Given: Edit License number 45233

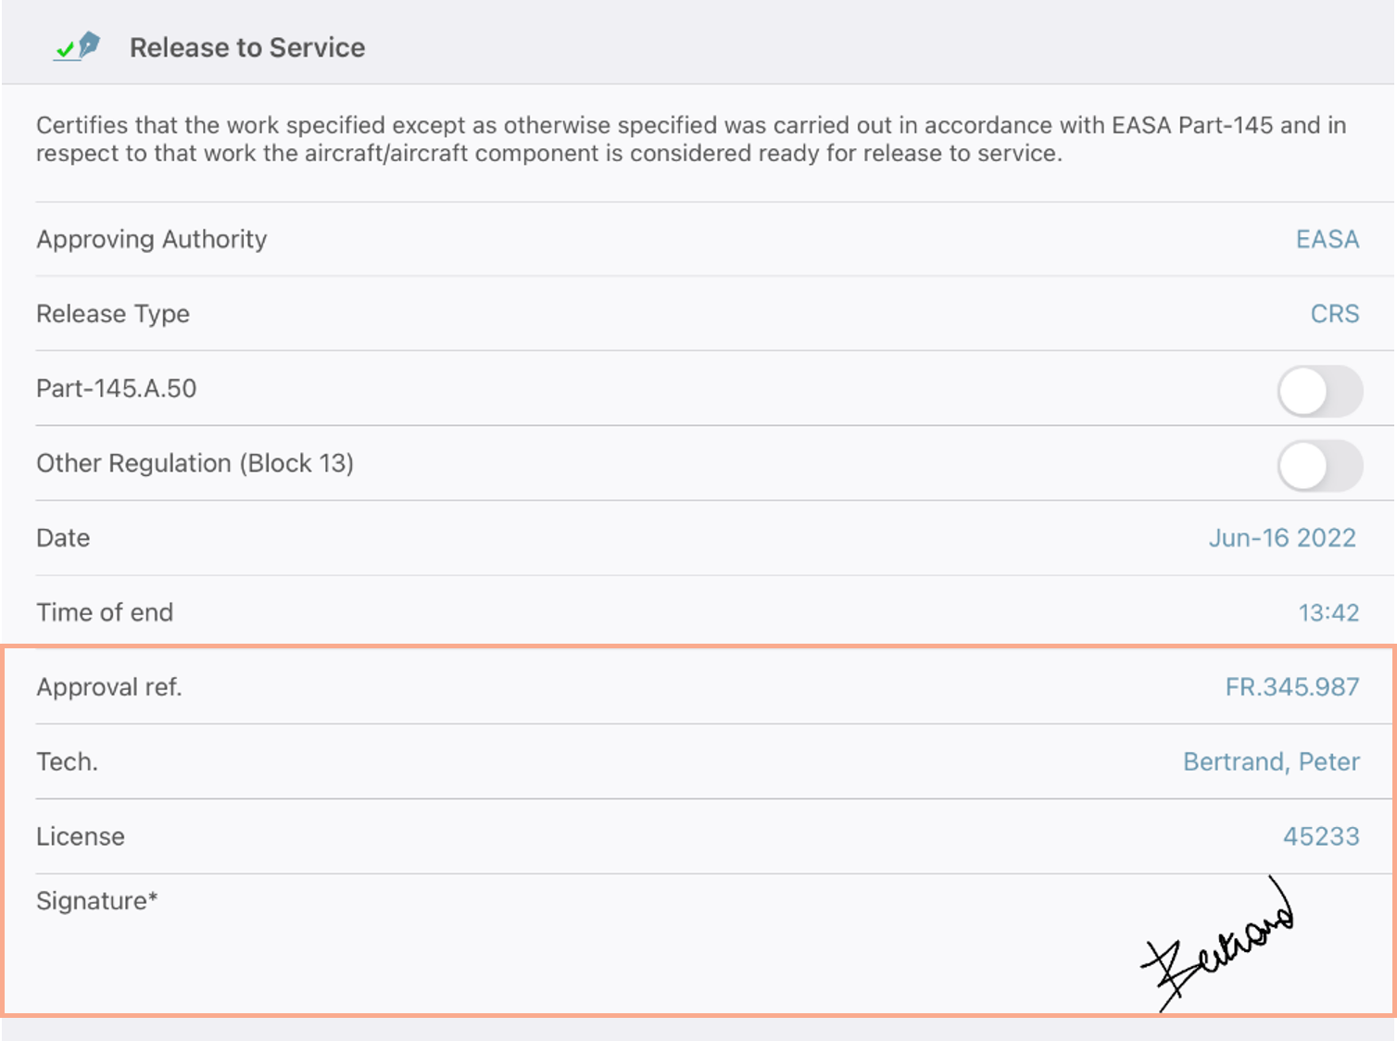Looking at the screenshot, I should 1321,836.
